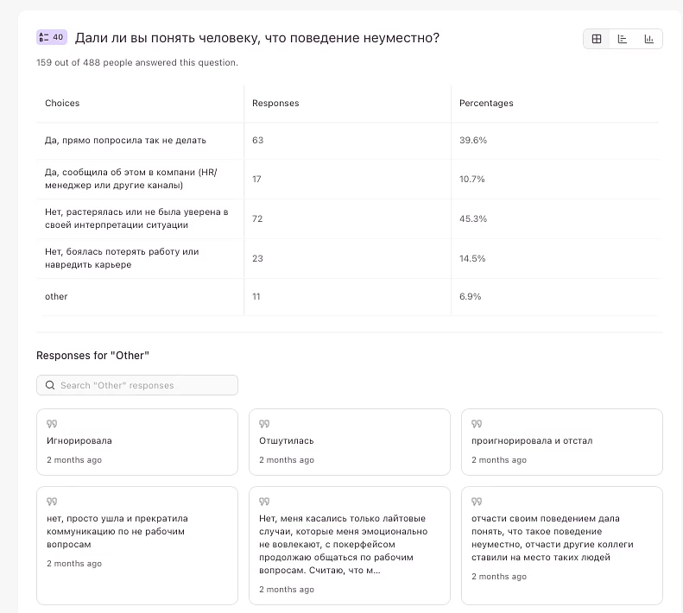The image size is (683, 613).
Task: Select the "Да, прямо попросила так не делать" row
Action: (125, 140)
